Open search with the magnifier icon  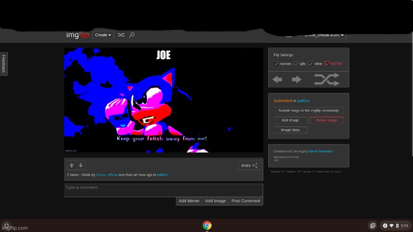pyautogui.click(x=132, y=35)
